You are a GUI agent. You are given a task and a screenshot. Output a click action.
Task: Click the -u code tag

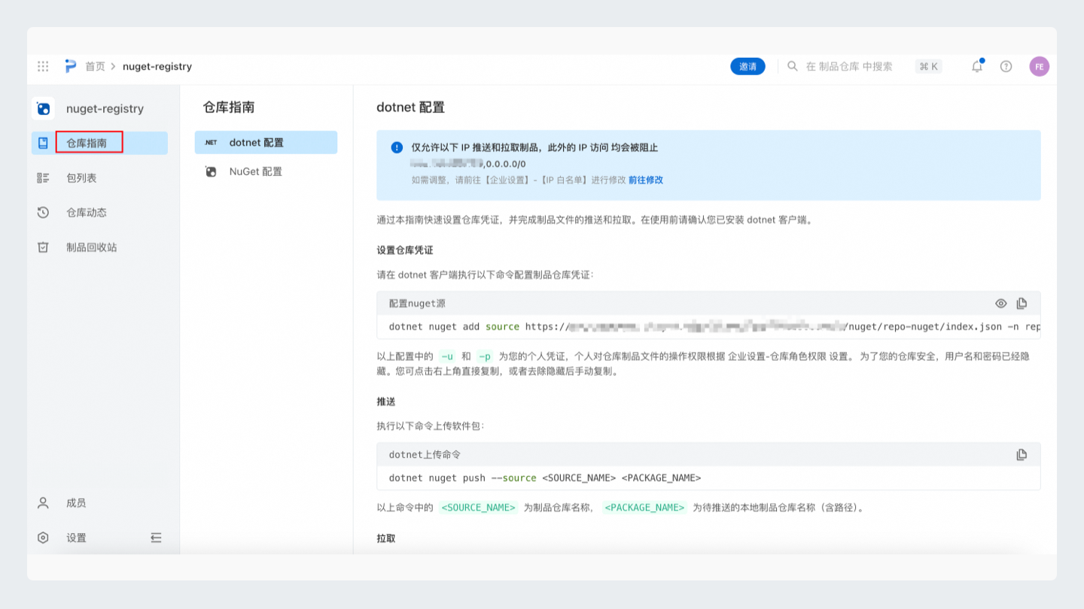pos(447,356)
